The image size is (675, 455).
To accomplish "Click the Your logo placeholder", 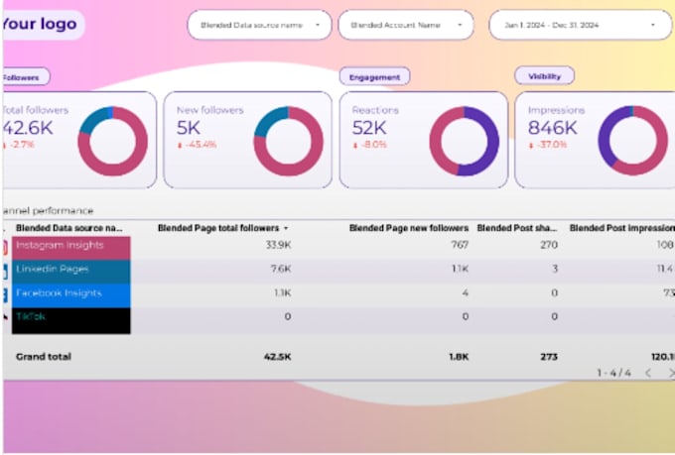I will click(43, 24).
